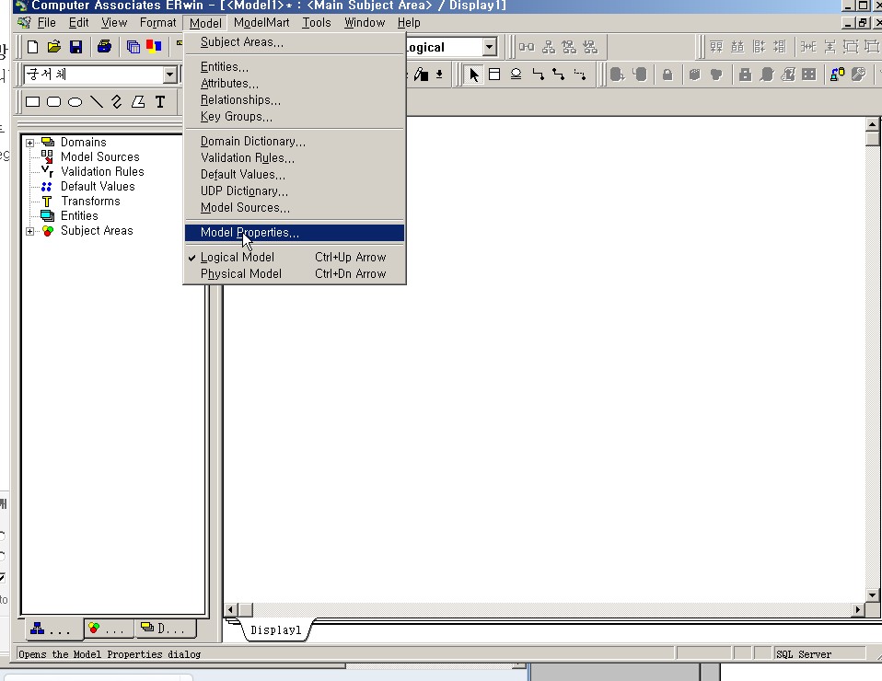The height and width of the screenshot is (681, 882).
Task: Select the straight line drawing tool
Action: point(97,102)
